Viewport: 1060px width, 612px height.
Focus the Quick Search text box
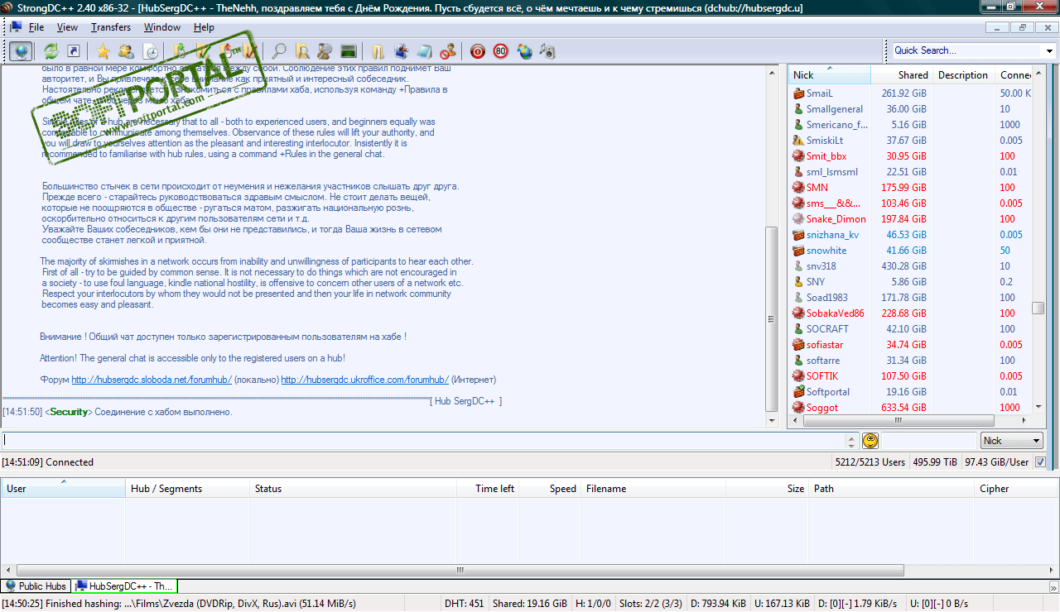967,50
